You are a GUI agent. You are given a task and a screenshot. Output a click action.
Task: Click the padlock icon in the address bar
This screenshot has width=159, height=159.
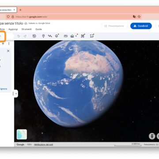pyautogui.click(x=13, y=17)
